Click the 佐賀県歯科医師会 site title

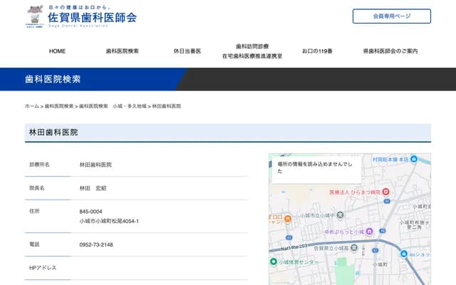pyautogui.click(x=92, y=17)
